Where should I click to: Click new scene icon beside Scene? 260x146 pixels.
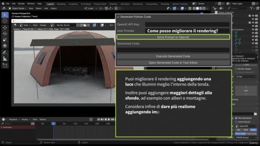tap(219, 4)
